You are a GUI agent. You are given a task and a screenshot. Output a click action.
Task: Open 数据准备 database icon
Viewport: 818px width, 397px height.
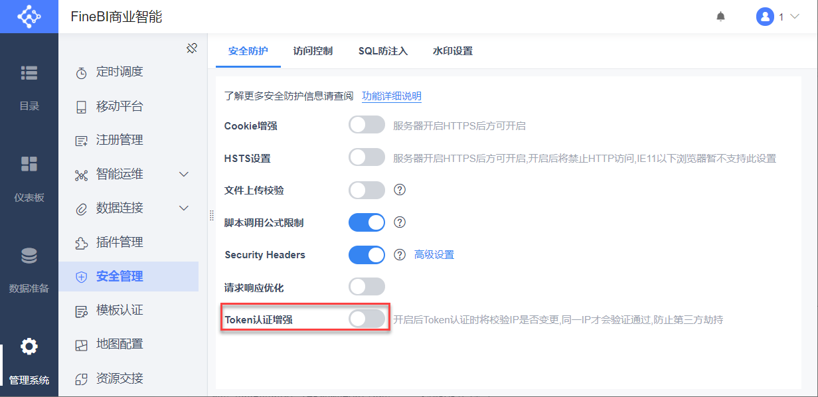pos(29,256)
